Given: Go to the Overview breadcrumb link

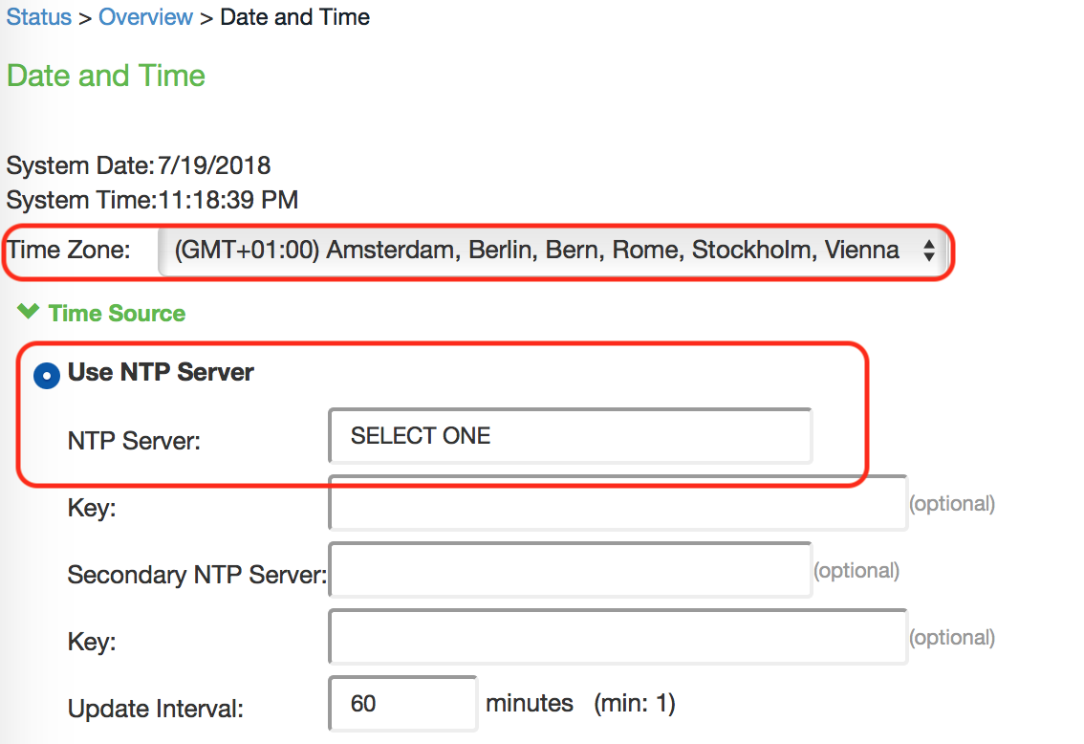Looking at the screenshot, I should [145, 17].
